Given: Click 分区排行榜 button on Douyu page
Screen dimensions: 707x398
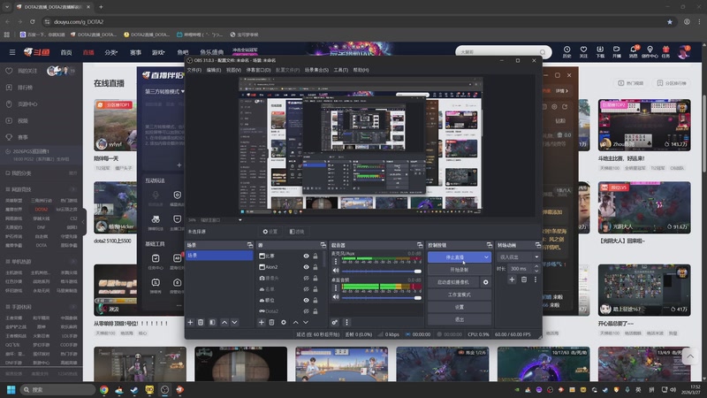Looking at the screenshot, I should pos(672,83).
